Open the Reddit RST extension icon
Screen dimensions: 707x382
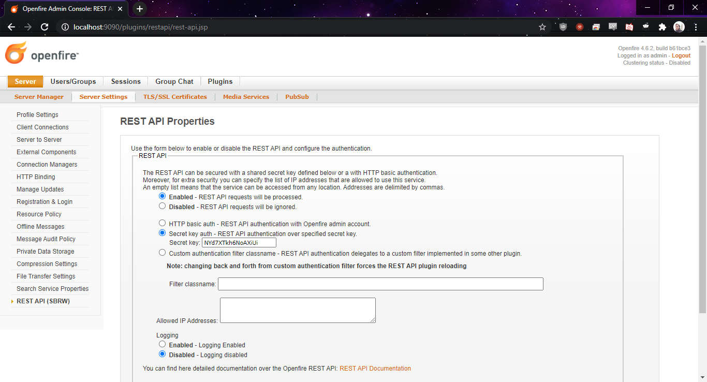[646, 27]
